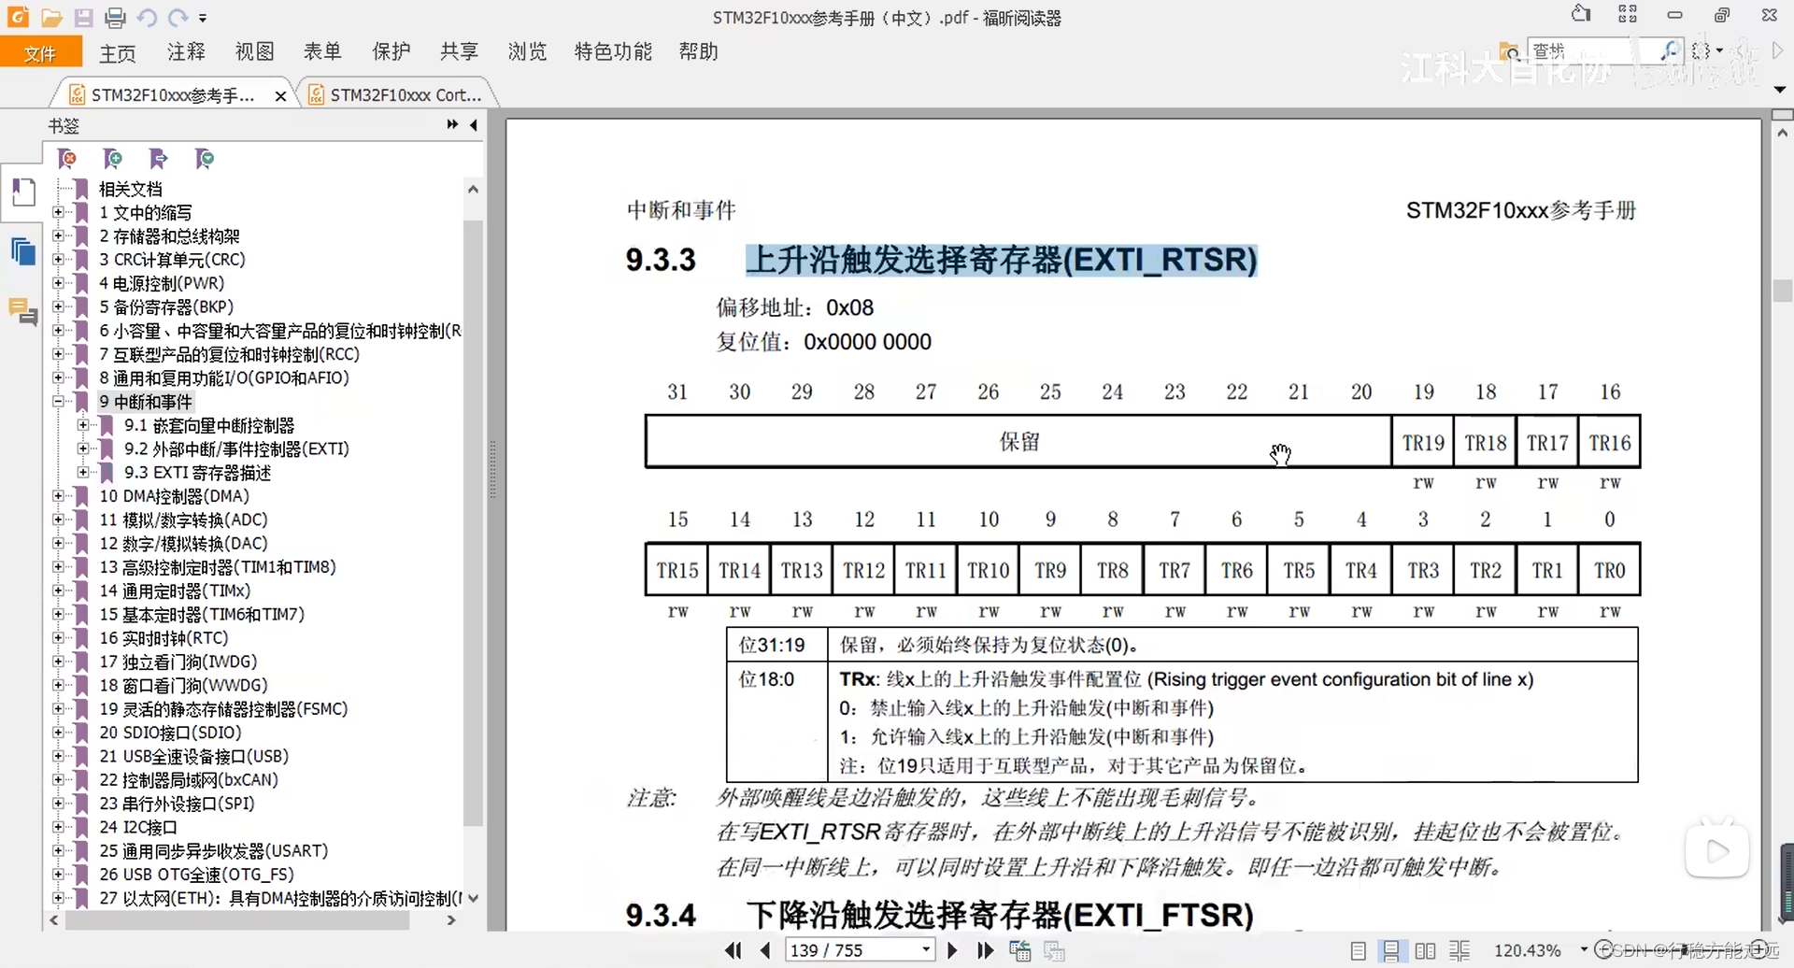Open the 文件 menu
The height and width of the screenshot is (968, 1794).
(x=40, y=53)
